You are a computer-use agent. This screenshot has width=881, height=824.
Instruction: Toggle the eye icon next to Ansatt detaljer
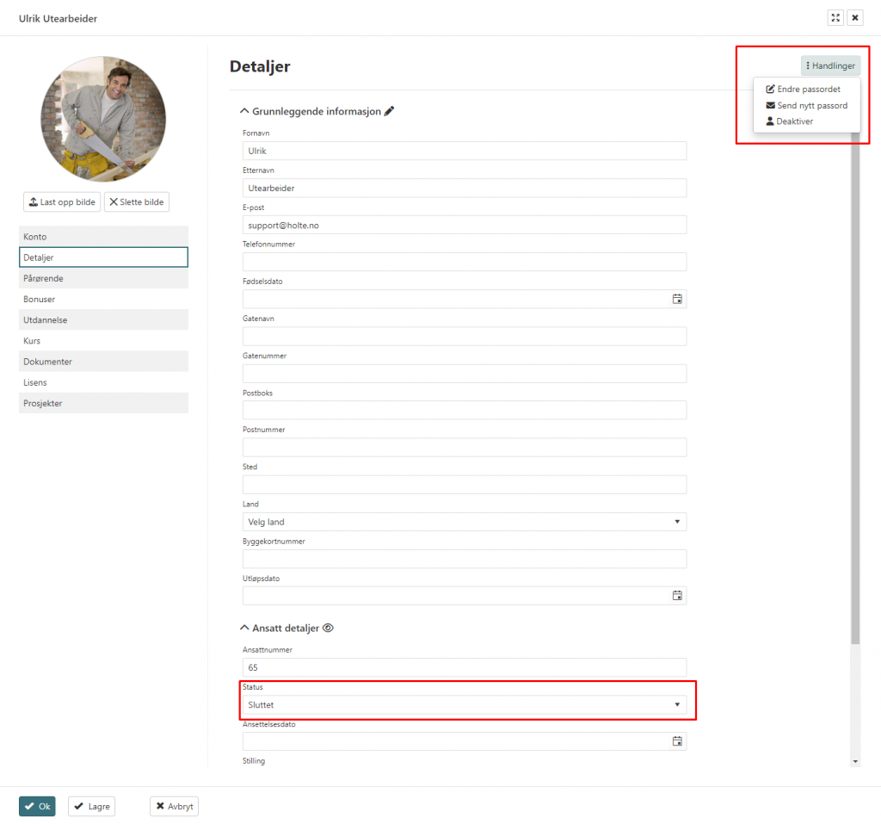(x=328, y=629)
